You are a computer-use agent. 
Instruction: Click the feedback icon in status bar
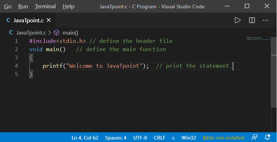point(254,137)
